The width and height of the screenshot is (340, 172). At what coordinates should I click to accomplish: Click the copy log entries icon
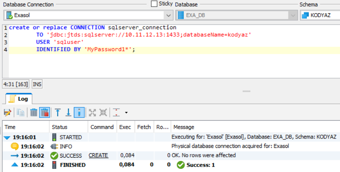click(20, 112)
